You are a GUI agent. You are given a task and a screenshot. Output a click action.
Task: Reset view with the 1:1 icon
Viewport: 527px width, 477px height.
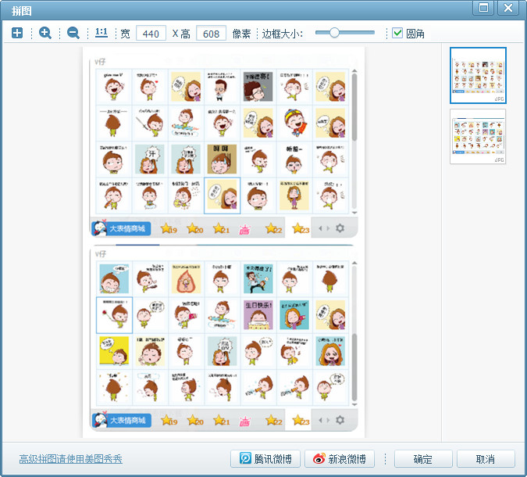(101, 33)
